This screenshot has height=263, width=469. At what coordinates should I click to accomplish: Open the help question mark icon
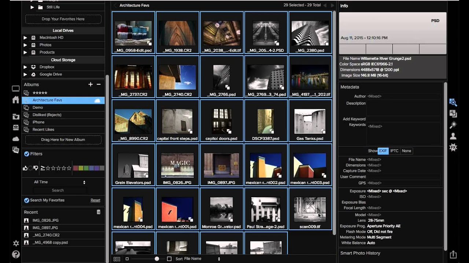pos(16,255)
